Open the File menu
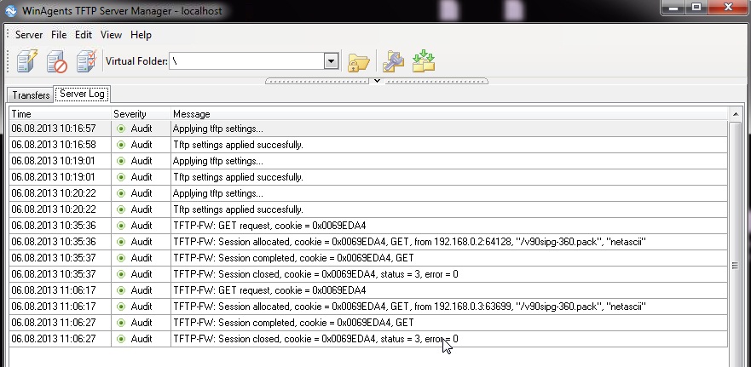This screenshot has height=367, width=751. [x=59, y=35]
